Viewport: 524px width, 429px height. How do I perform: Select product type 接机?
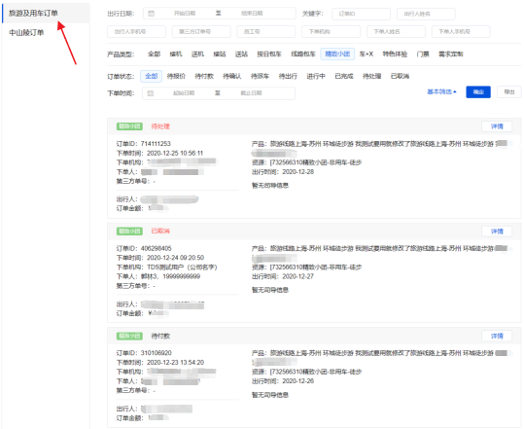176,54
